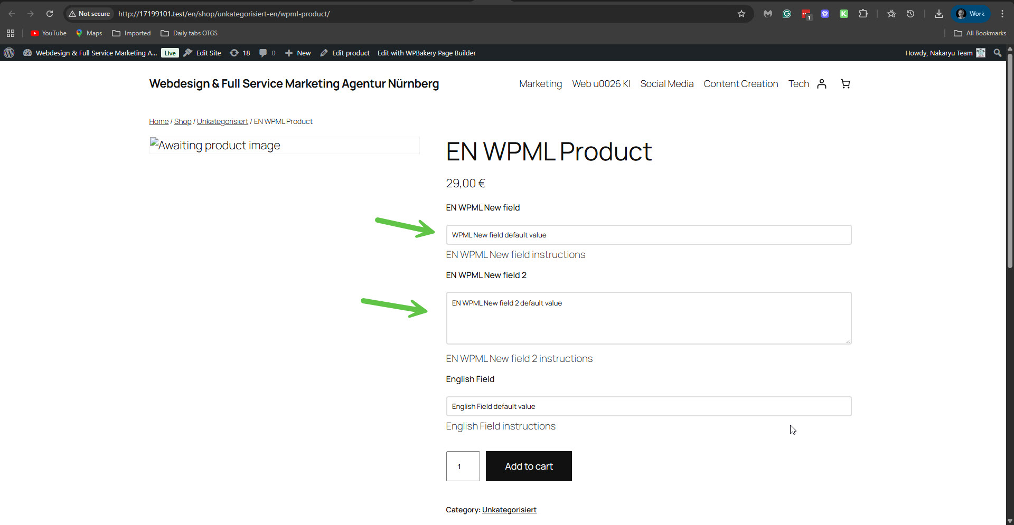Open the browser downloads icon
1014x525 pixels.
point(938,14)
